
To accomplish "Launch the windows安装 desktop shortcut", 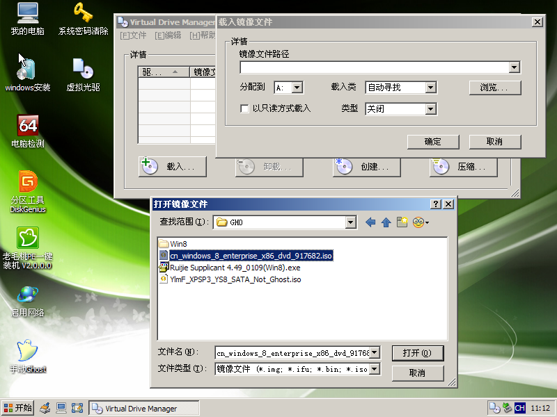I will (28, 74).
